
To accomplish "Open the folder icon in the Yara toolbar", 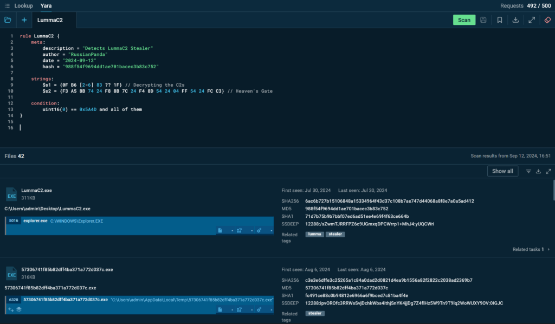I will [x=8, y=20].
